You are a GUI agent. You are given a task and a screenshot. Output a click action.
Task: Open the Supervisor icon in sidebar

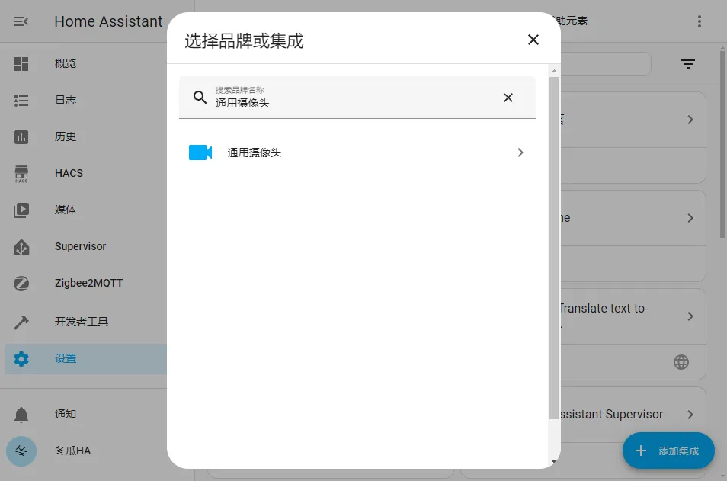click(x=21, y=247)
